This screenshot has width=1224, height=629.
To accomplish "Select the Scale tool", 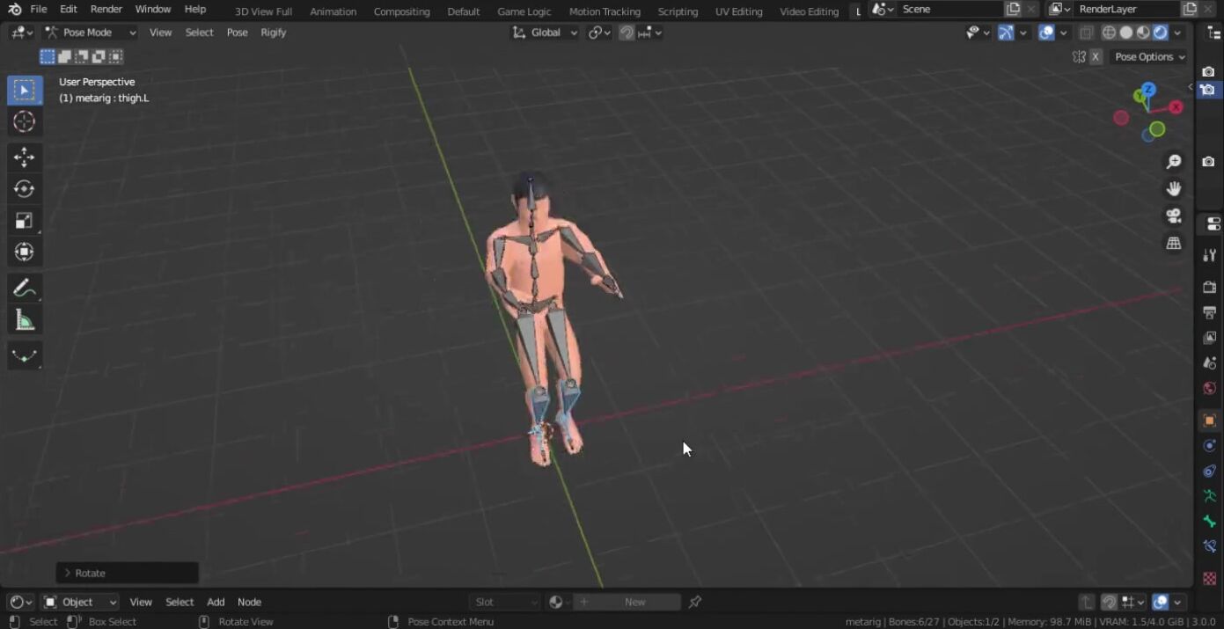I will (x=24, y=221).
